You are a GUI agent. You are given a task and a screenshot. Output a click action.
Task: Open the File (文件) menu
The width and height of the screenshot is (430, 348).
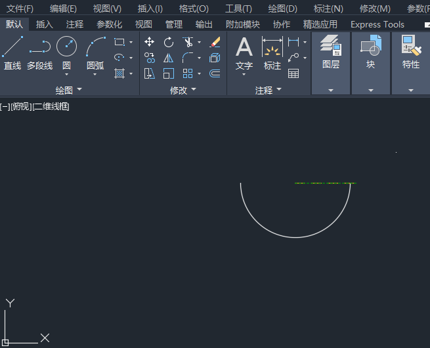pyautogui.click(x=20, y=9)
